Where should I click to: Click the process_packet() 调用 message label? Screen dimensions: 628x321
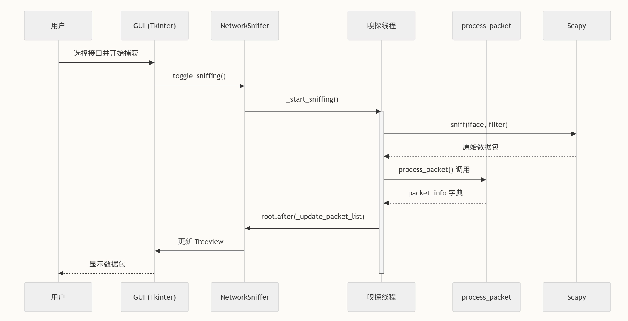click(x=434, y=170)
